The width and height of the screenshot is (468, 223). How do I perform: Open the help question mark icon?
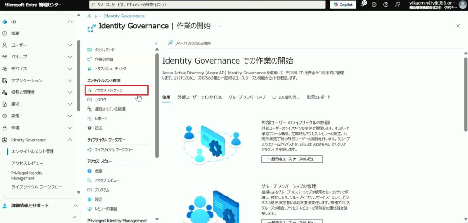click(x=386, y=5)
